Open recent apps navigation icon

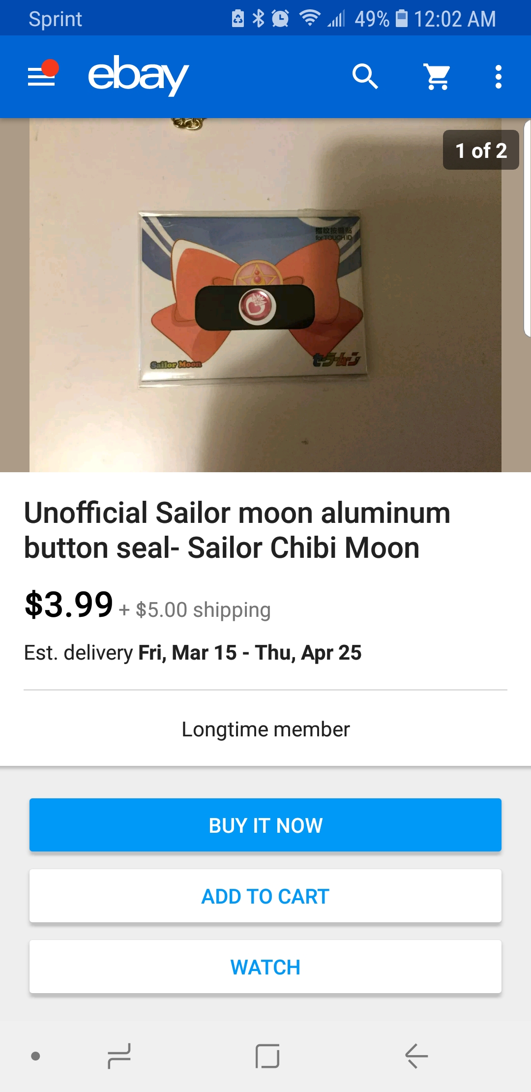(119, 1056)
